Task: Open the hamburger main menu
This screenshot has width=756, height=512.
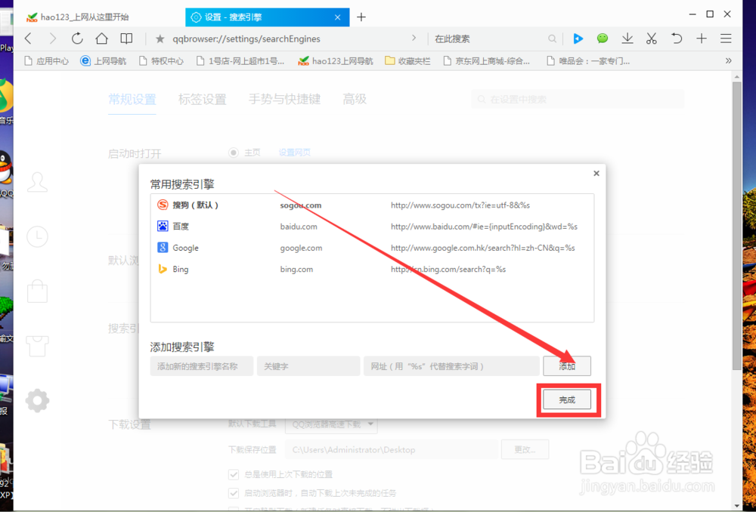Action: pyautogui.click(x=726, y=39)
